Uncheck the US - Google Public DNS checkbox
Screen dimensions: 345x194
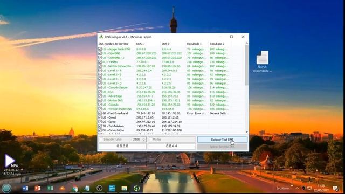click(x=100, y=49)
